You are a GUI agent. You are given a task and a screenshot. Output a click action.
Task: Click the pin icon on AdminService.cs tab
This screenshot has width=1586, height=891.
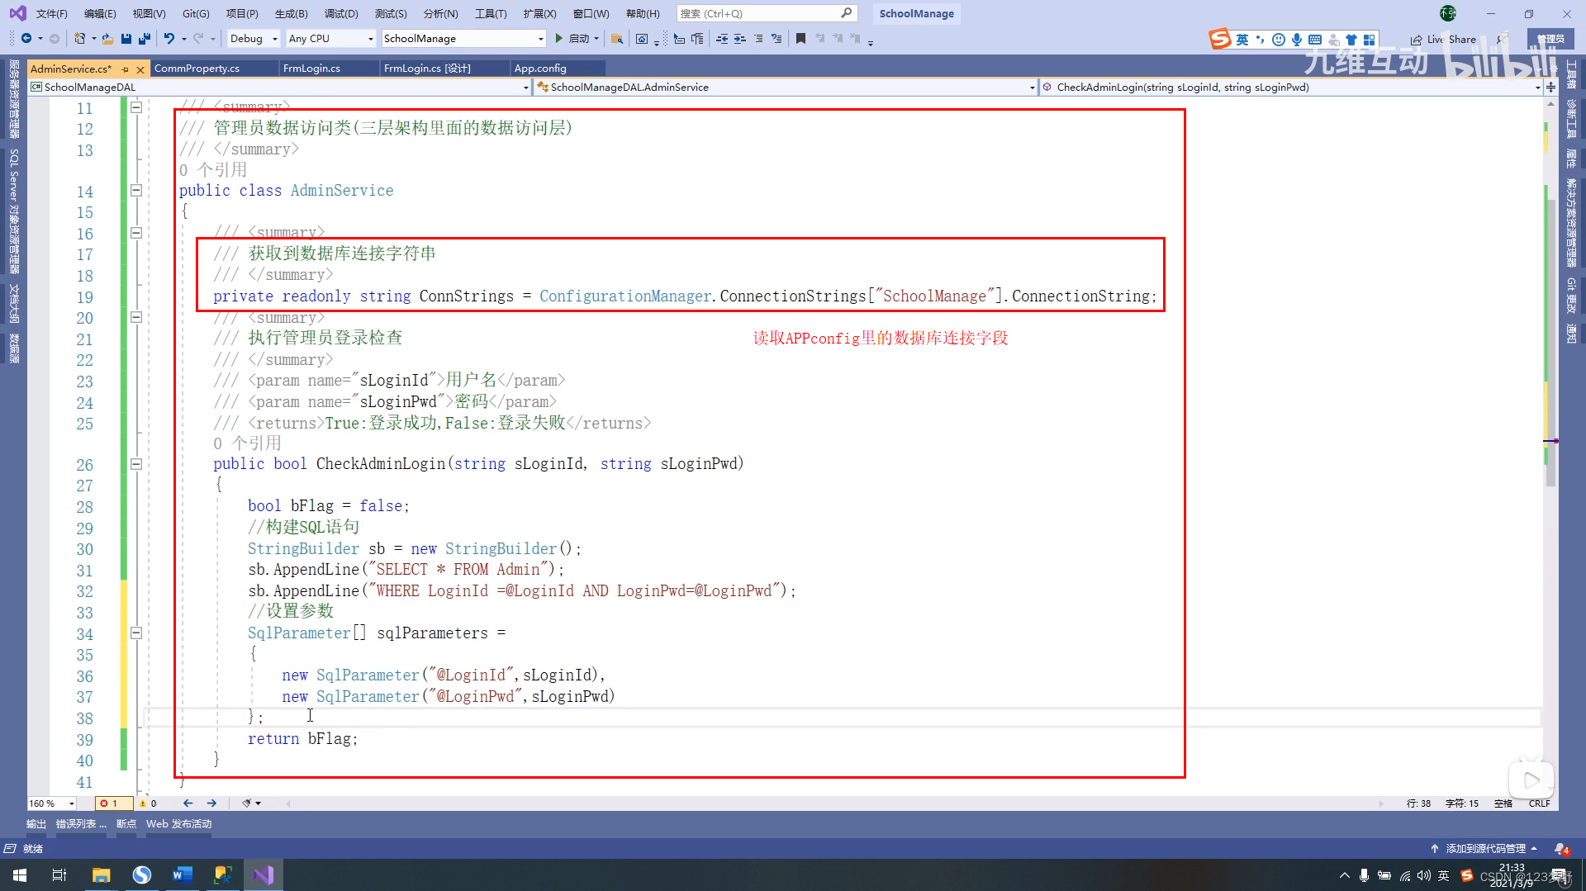tap(125, 69)
